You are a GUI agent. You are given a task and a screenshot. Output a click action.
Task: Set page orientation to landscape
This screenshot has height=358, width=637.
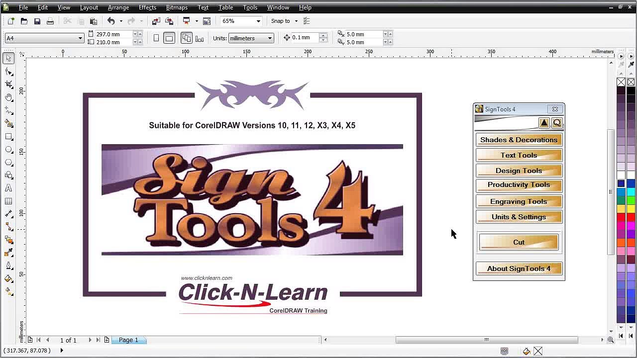(x=169, y=38)
